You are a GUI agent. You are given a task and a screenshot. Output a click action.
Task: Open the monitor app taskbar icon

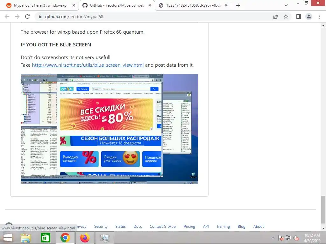click(104, 238)
